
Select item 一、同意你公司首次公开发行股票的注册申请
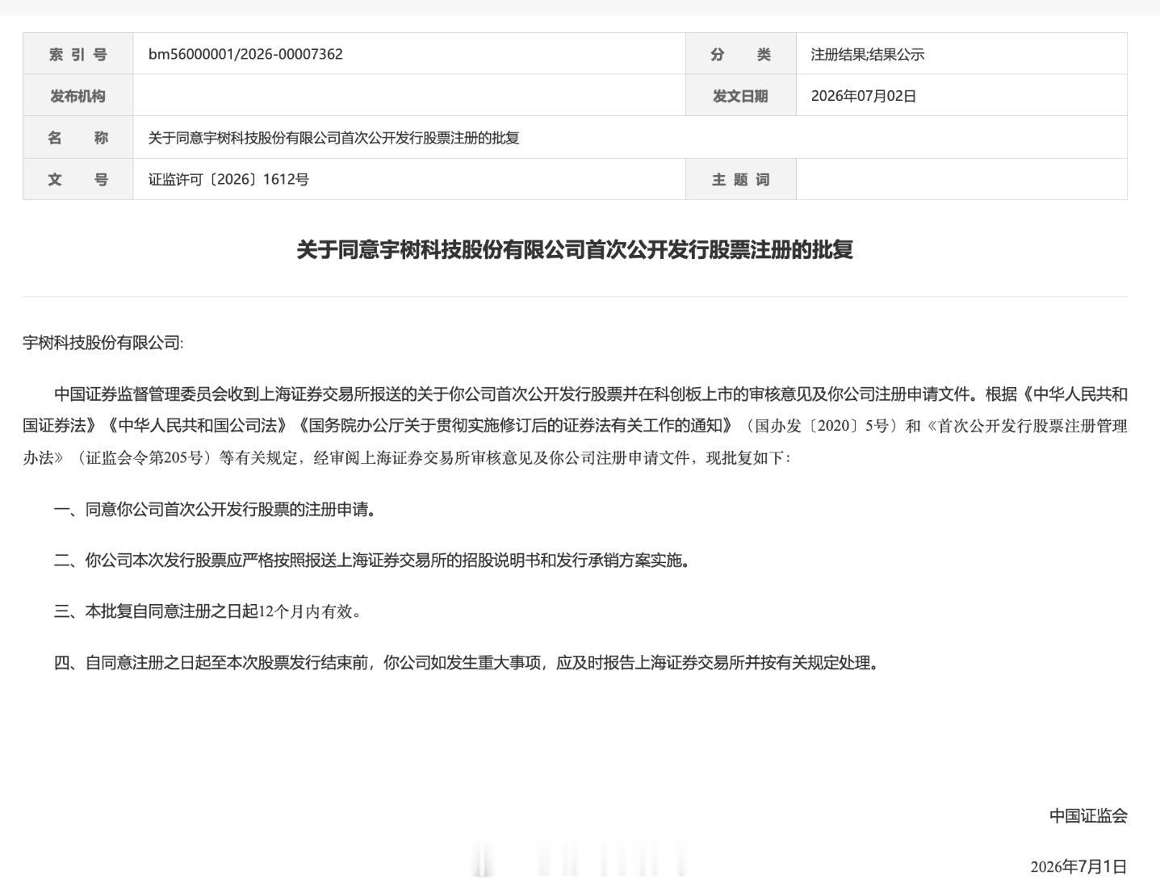pos(216,510)
